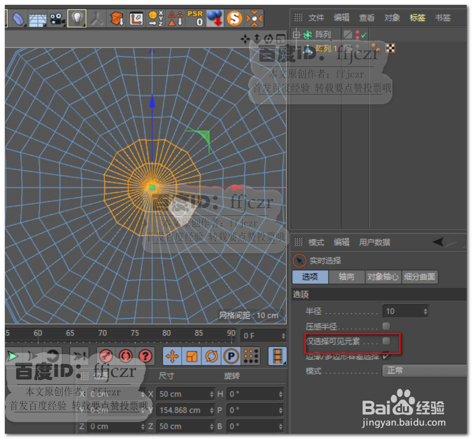This screenshot has height=439, width=472.
Task: Open 模式 menu in attribute manager
Action: point(317,243)
